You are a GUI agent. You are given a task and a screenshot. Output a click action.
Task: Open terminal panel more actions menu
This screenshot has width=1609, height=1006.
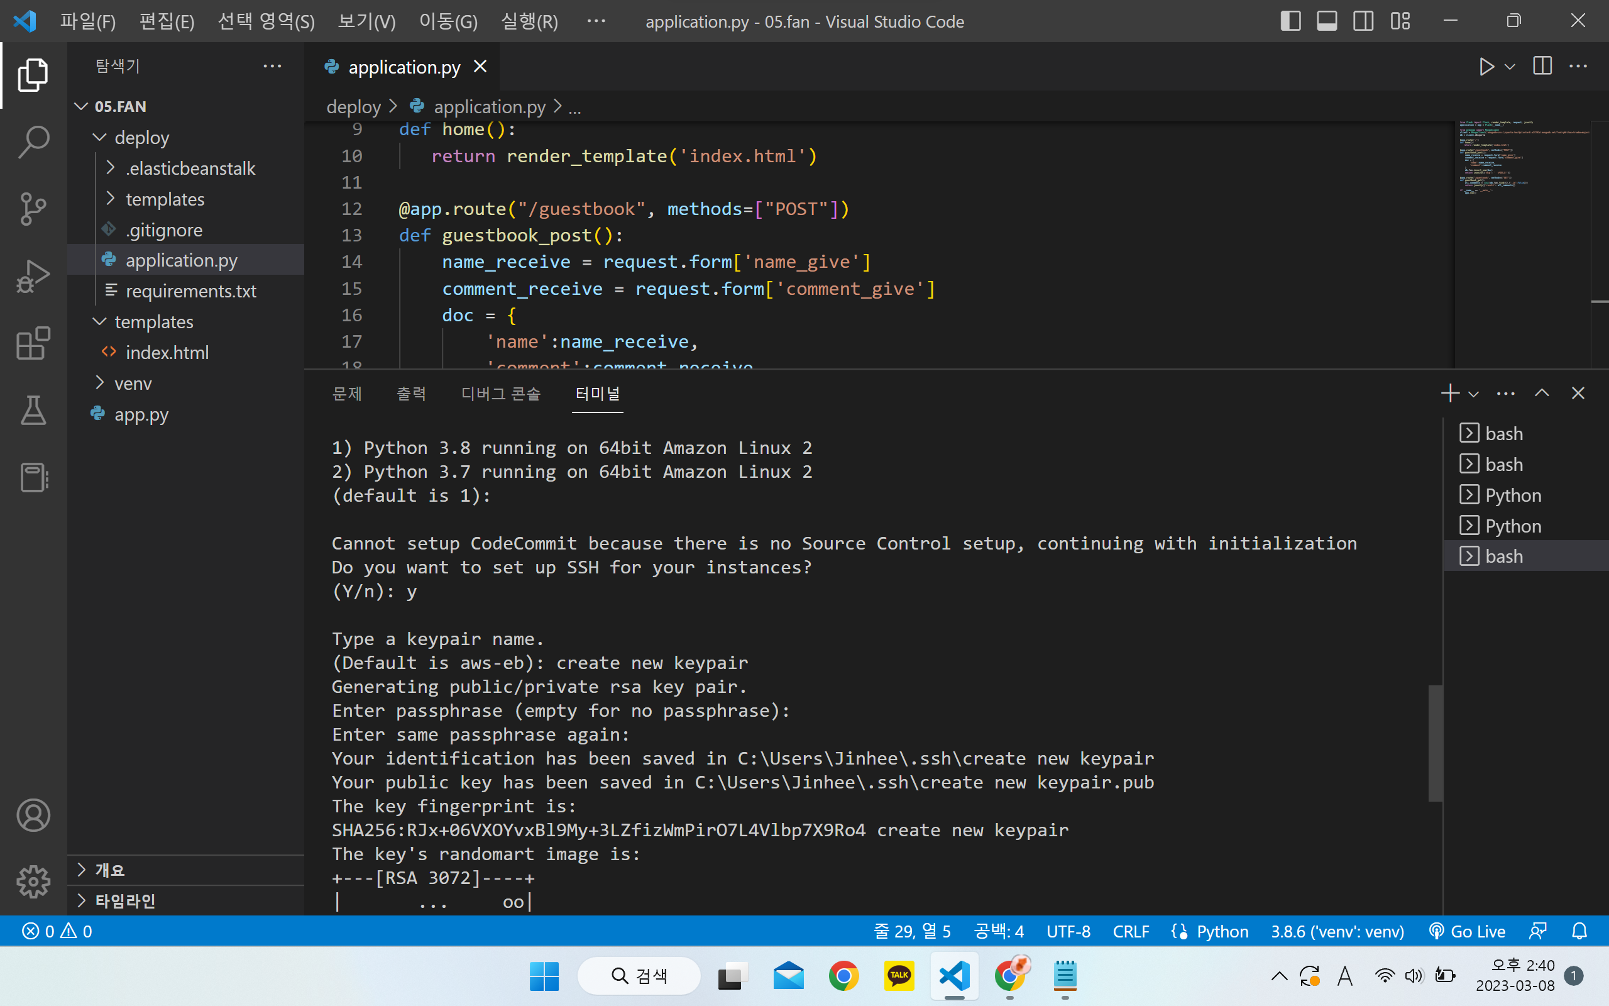[x=1505, y=393]
